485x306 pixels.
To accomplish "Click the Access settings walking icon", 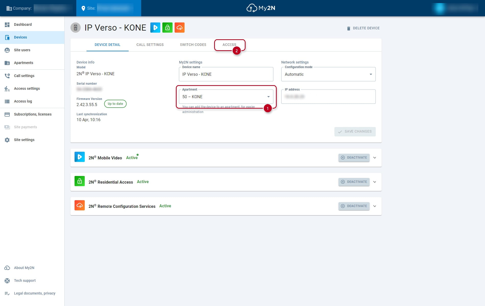I will [7, 89].
